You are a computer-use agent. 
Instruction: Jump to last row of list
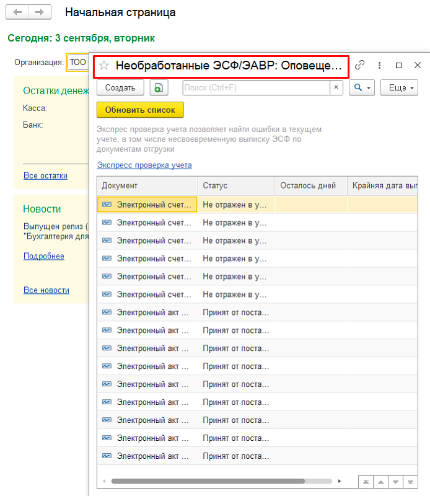(x=410, y=481)
